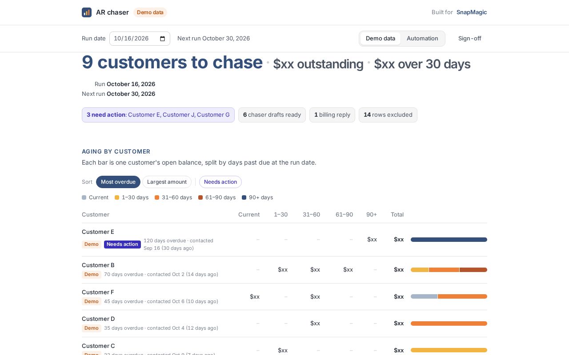
Task: Select the Customer E row name
Action: click(x=98, y=232)
